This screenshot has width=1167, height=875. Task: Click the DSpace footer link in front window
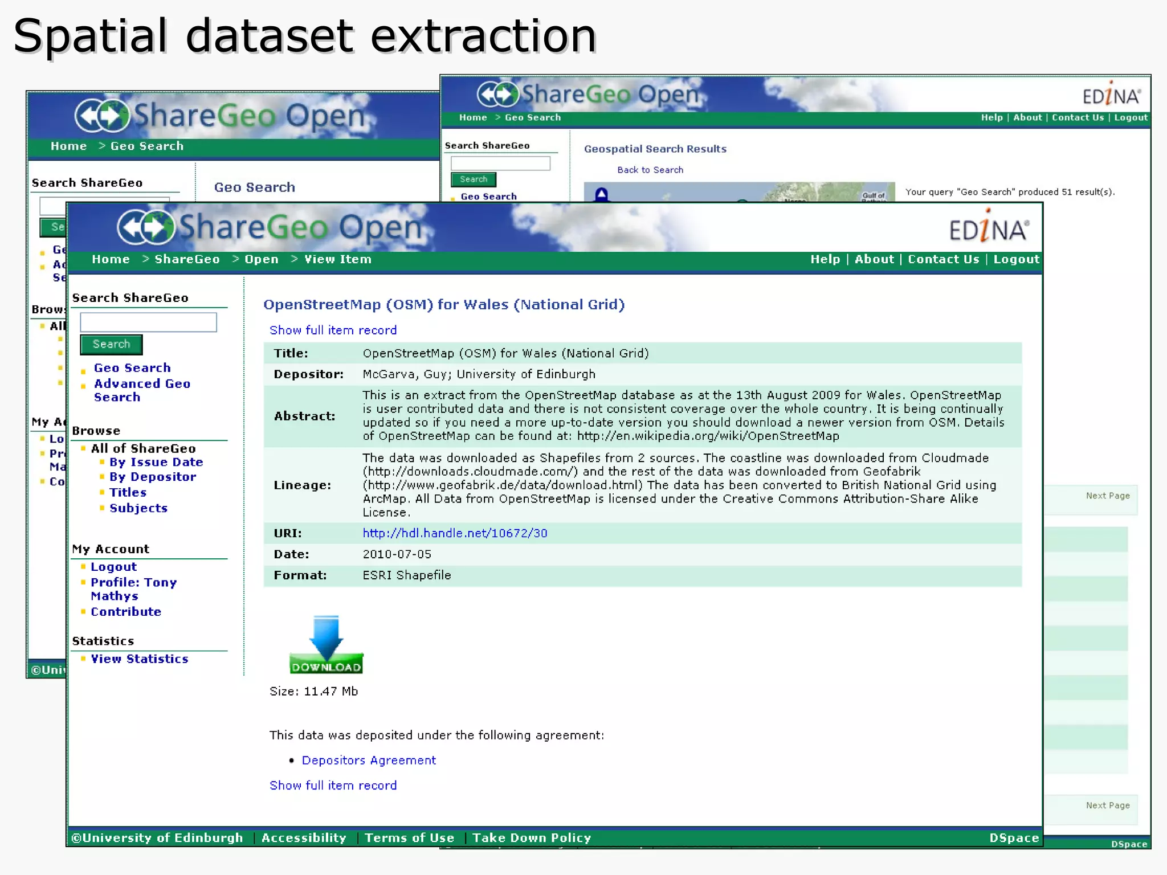point(1014,838)
